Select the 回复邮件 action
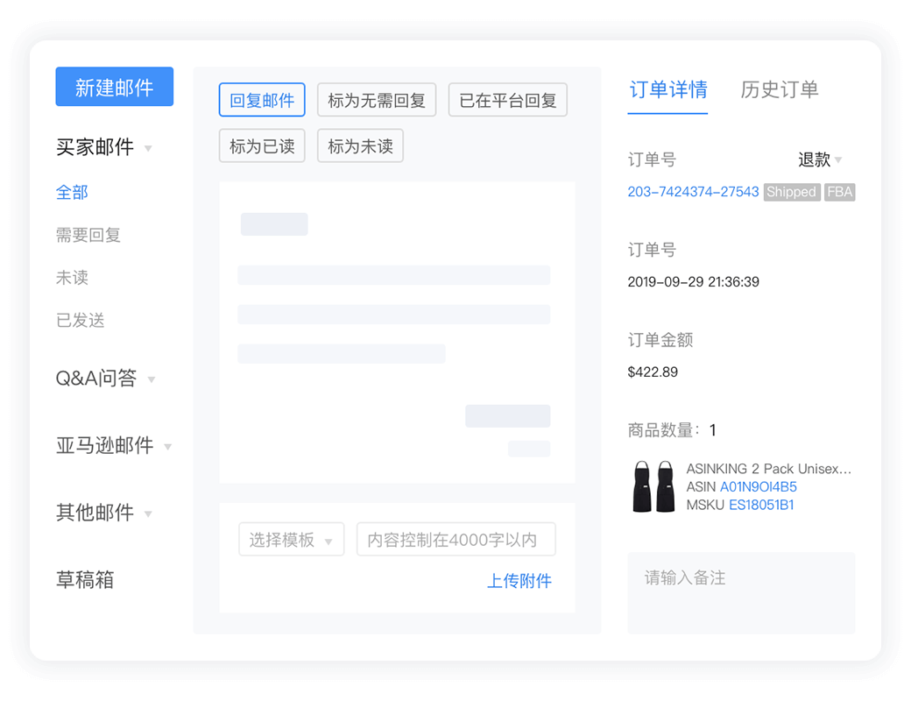Viewport: 911px width, 701px height. coord(261,100)
